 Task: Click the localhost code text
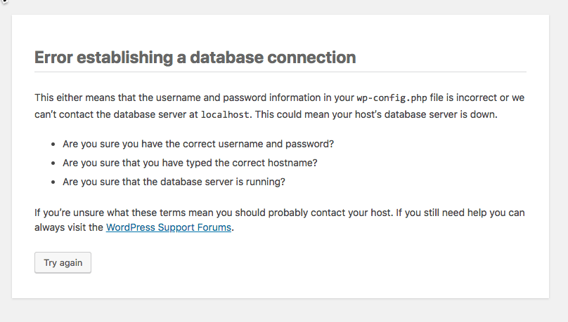225,114
